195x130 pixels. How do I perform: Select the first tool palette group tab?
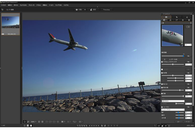point(166,17)
